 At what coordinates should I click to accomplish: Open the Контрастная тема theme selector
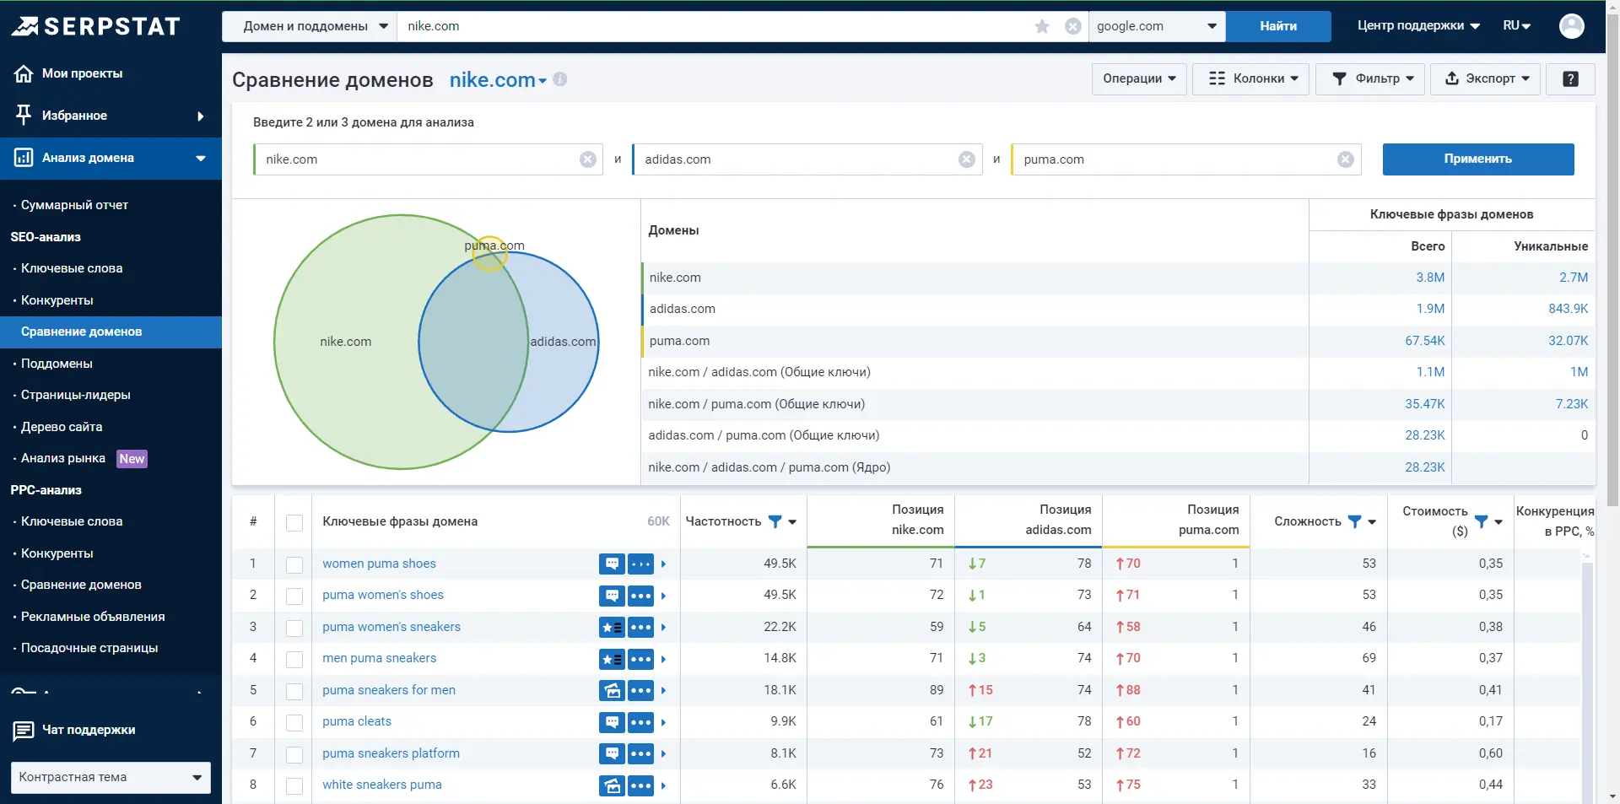[111, 777]
